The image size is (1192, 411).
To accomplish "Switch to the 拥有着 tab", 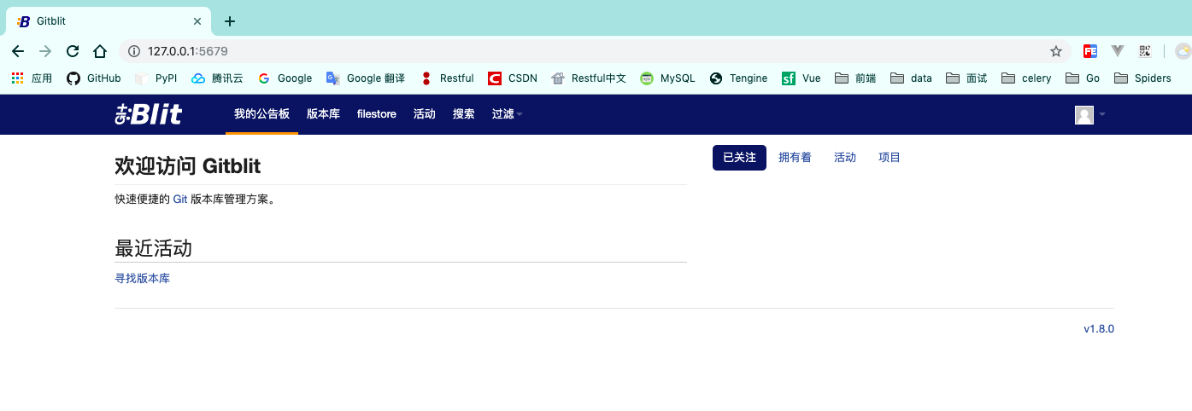I will click(x=795, y=158).
